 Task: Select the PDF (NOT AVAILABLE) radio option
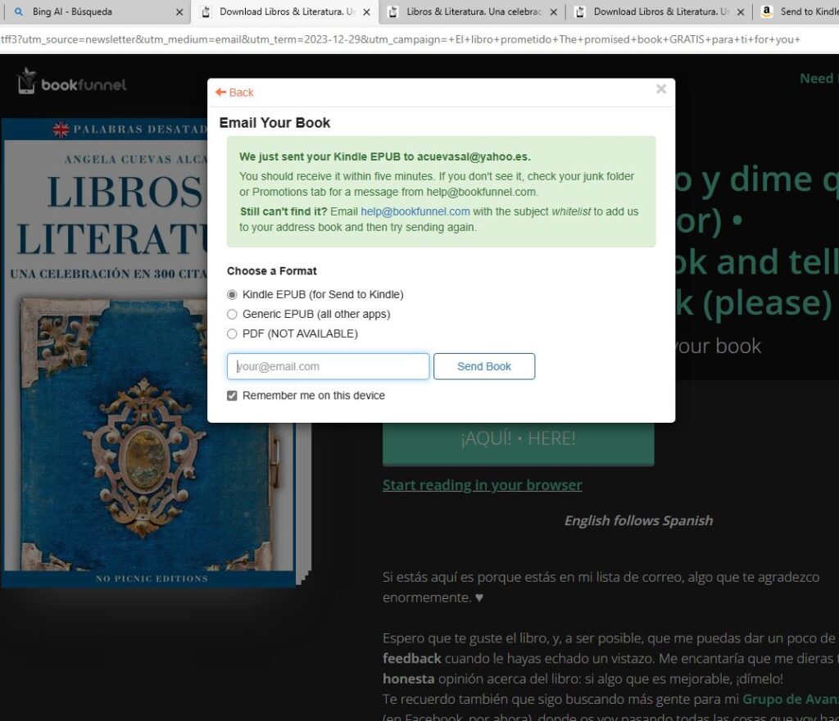tap(232, 333)
